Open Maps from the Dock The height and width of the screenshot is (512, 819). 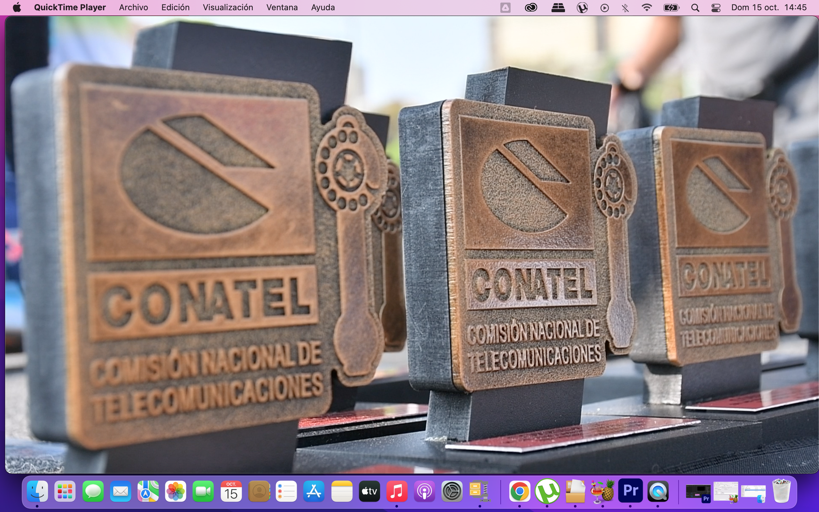pos(148,491)
